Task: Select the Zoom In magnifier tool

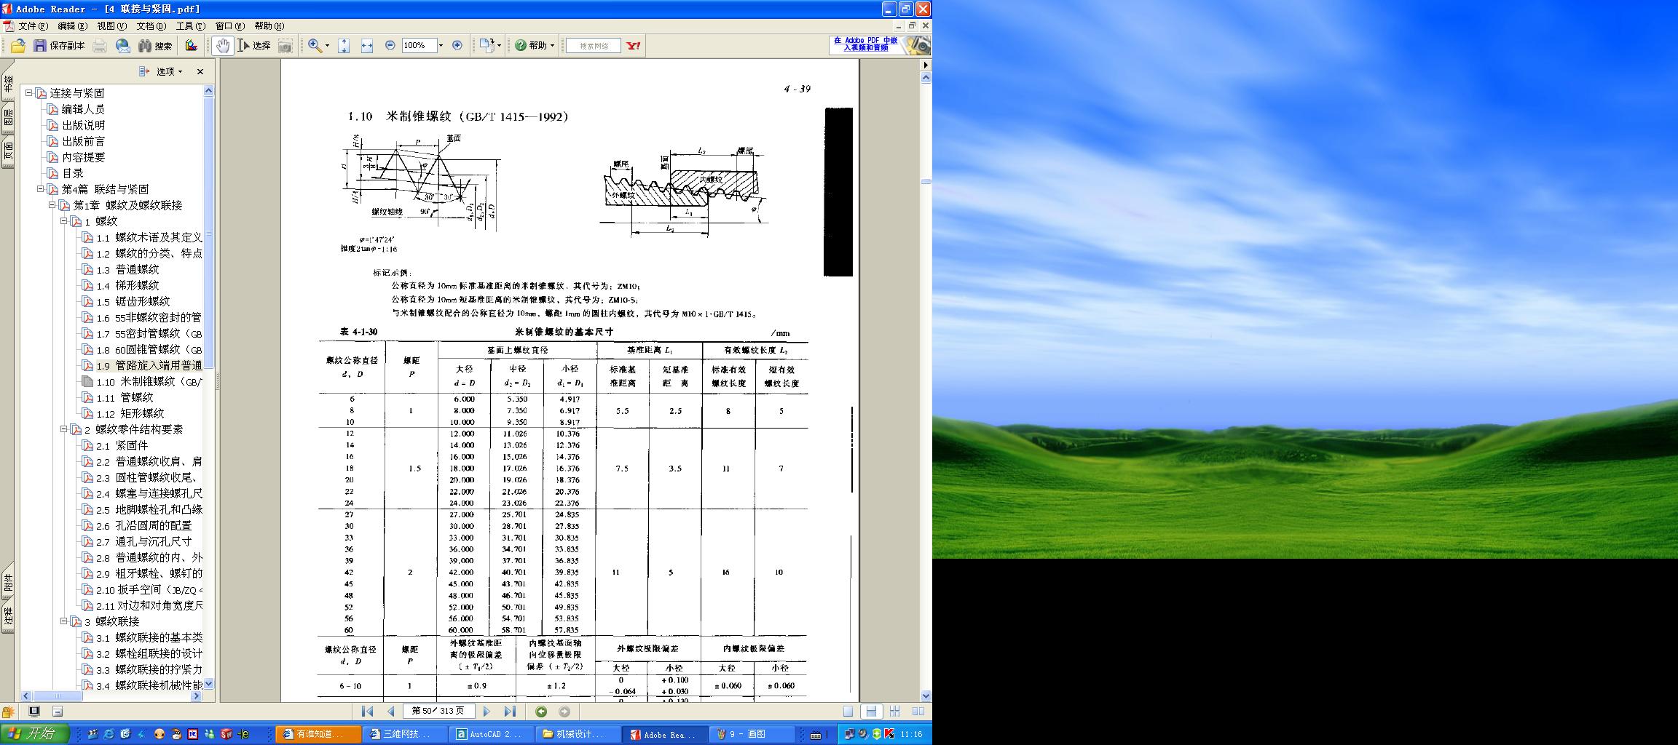Action: [x=315, y=46]
